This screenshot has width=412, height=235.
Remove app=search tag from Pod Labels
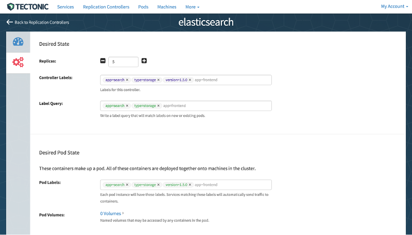pyautogui.click(x=127, y=185)
